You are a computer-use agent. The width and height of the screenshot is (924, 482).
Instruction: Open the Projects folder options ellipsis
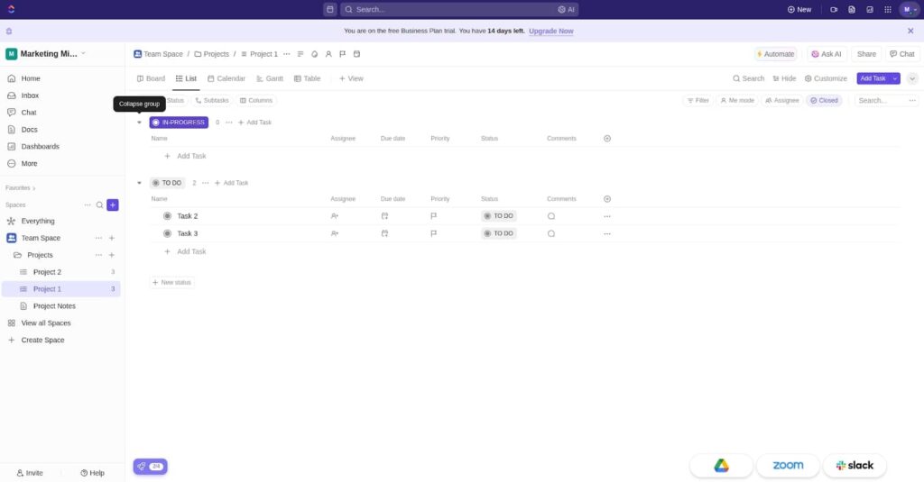pos(98,256)
